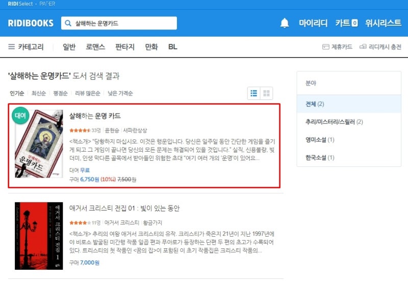Open notifications bell icon

click(x=285, y=23)
